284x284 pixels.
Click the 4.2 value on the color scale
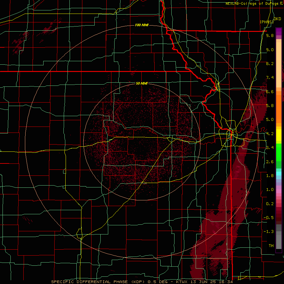tap(270, 134)
